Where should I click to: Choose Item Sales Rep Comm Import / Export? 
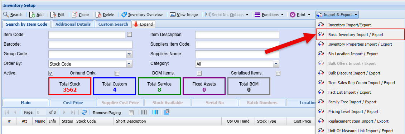(x=360, y=83)
